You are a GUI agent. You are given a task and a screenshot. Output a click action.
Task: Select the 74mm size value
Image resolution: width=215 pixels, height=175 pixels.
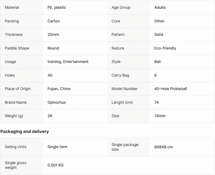coord(160,116)
